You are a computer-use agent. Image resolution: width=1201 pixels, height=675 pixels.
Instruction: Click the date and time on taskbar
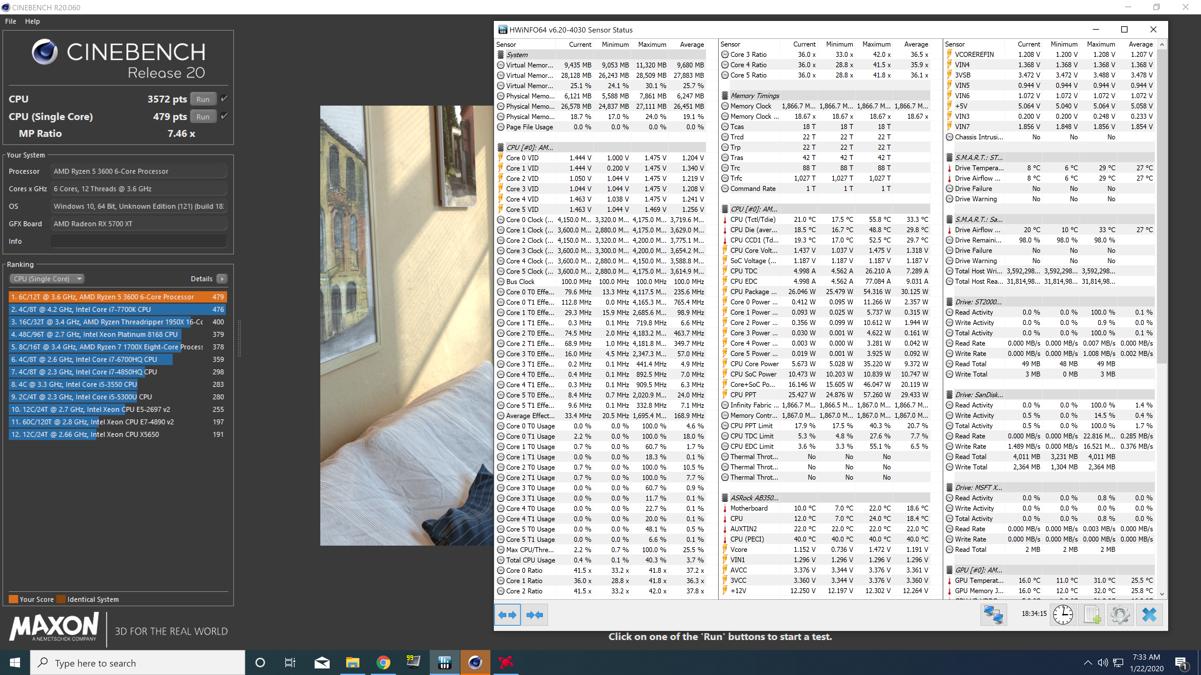[1146, 663]
